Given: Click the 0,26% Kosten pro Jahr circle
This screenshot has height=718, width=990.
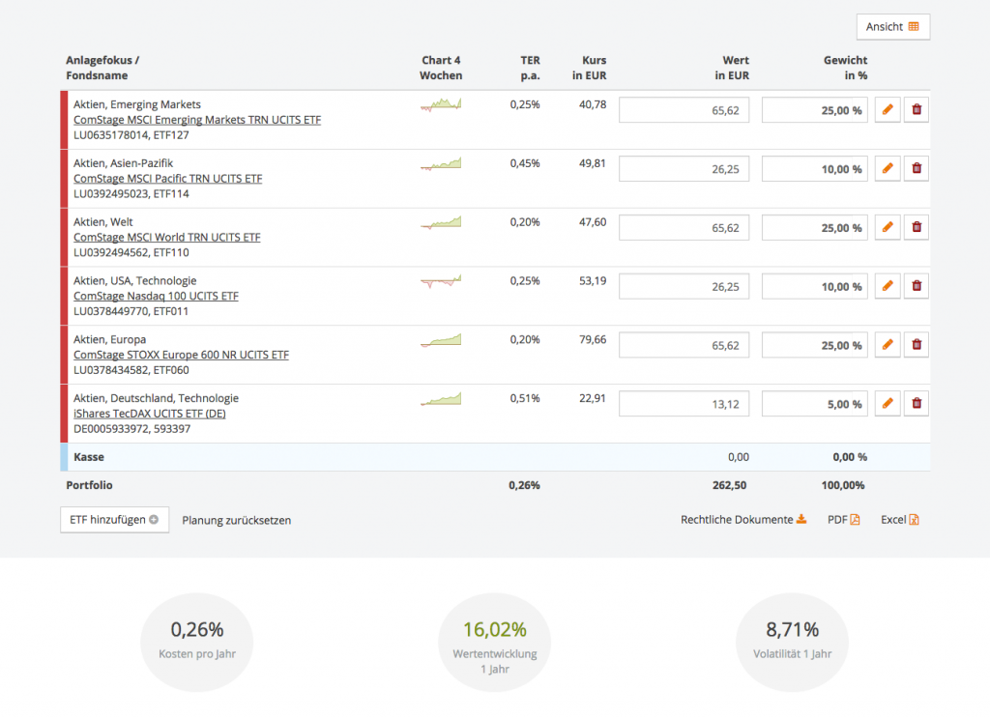Looking at the screenshot, I should [x=197, y=643].
